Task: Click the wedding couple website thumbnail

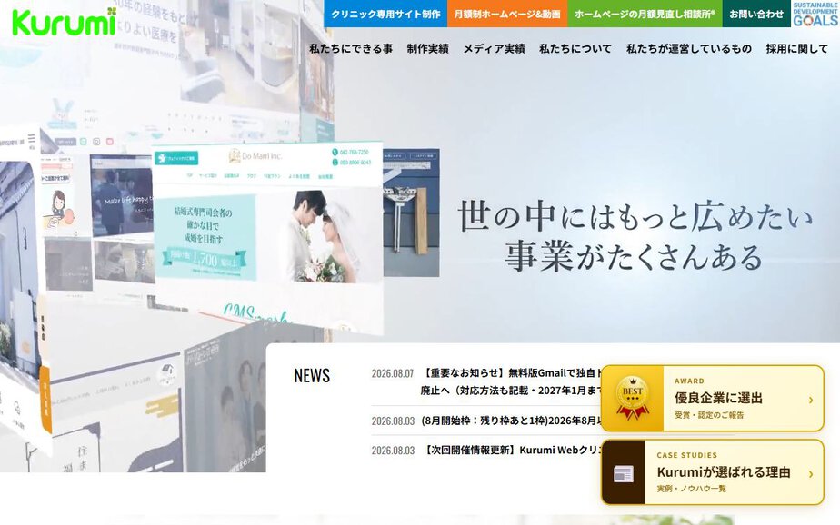Action: pyautogui.click(x=268, y=238)
